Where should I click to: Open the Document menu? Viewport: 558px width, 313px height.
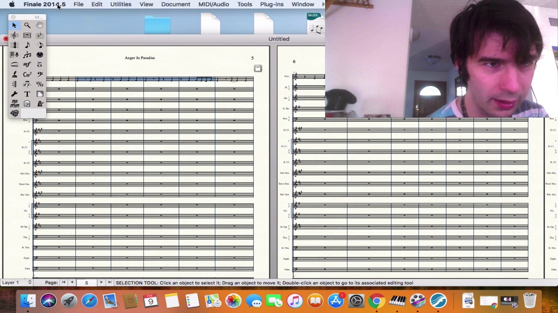pyautogui.click(x=176, y=4)
